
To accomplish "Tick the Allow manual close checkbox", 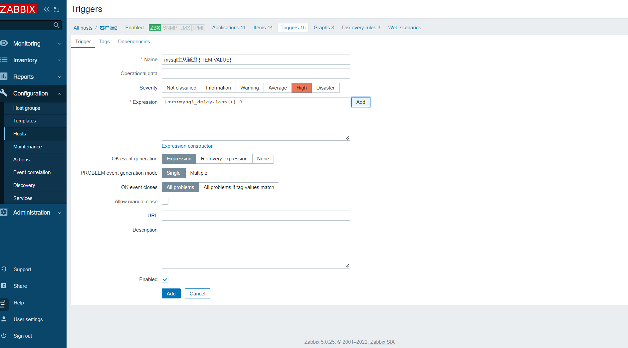I will tap(165, 201).
